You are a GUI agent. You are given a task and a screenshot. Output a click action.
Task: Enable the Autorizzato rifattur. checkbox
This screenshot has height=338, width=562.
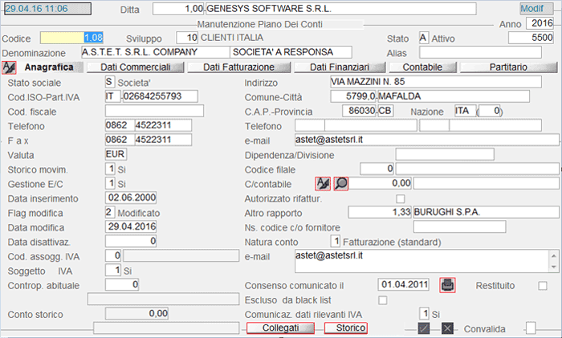[x=401, y=198]
